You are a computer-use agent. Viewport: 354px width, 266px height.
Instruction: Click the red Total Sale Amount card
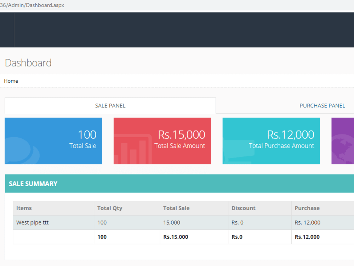162,141
